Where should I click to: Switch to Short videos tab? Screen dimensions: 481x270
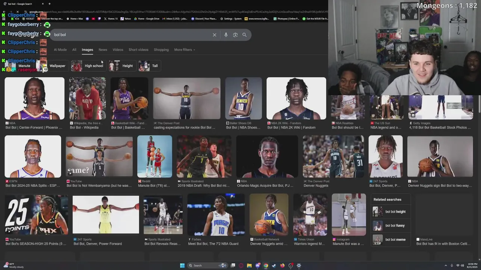tap(138, 50)
